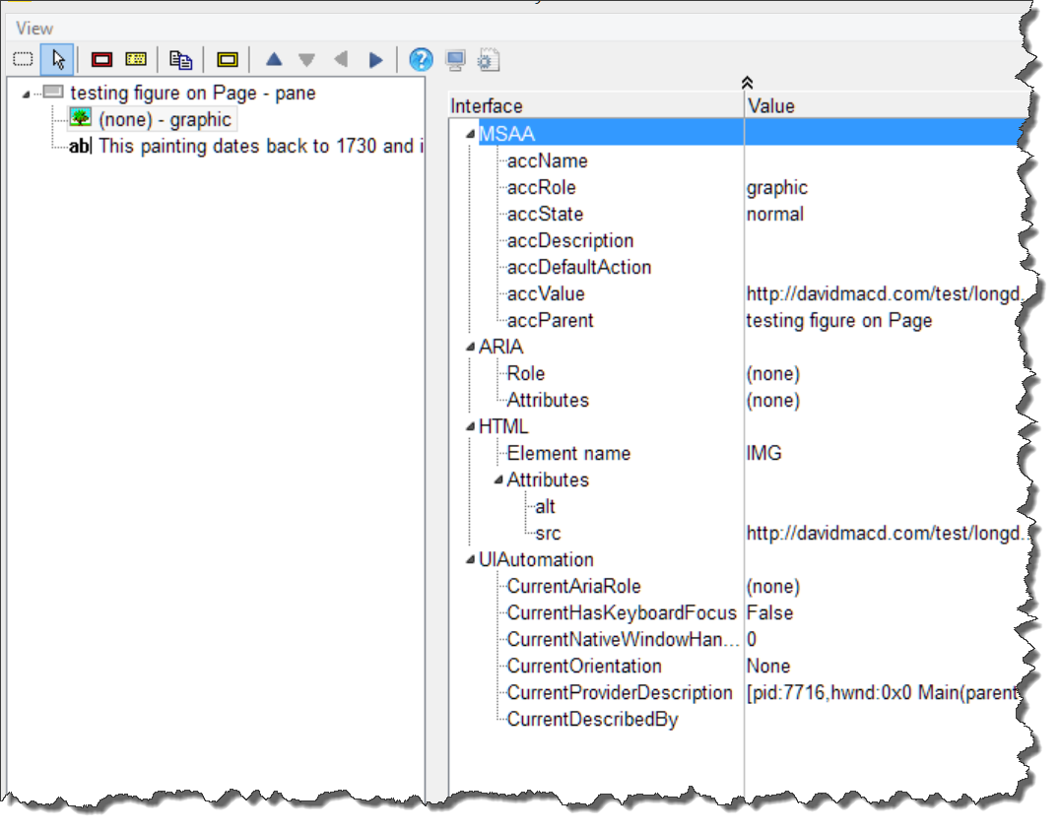Screen dimensions: 1060x831
Task: Click the dashed rectangle selection toolbar icon
Action: point(22,60)
